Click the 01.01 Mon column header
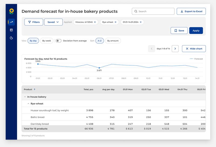The image size is (216, 147). tap(128, 89)
